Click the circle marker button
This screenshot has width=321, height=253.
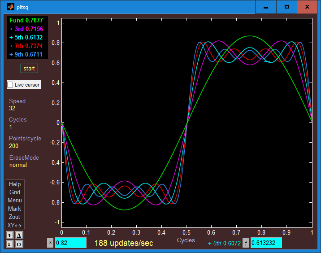tap(19, 244)
